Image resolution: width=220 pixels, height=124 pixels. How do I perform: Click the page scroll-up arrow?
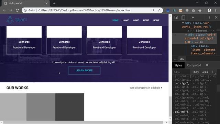point(170,16)
